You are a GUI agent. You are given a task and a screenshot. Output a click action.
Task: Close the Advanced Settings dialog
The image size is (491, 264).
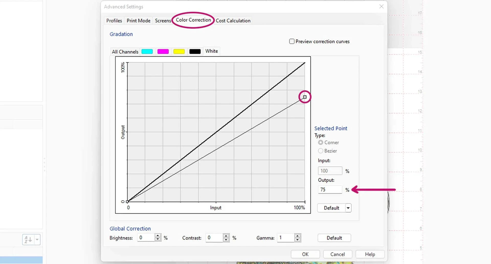coord(381,6)
